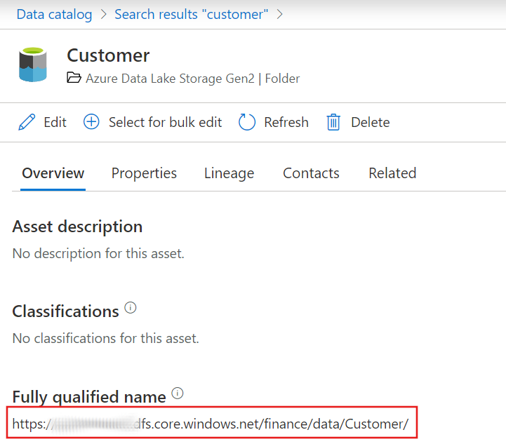Click the Delete trash can icon
506x444 pixels.
tap(333, 123)
